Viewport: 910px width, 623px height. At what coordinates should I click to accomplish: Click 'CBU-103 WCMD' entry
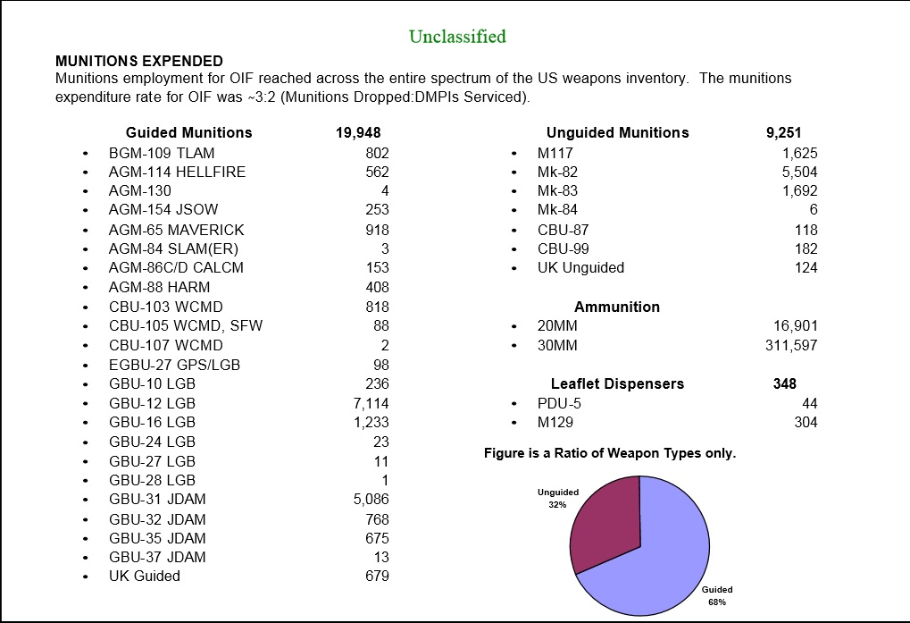[x=165, y=307]
